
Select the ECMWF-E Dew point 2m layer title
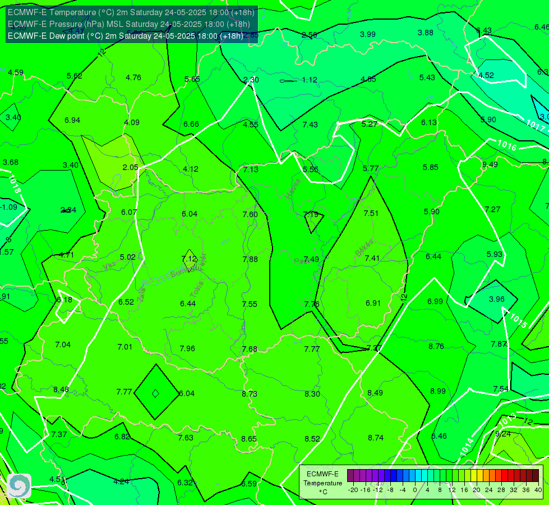coord(126,36)
